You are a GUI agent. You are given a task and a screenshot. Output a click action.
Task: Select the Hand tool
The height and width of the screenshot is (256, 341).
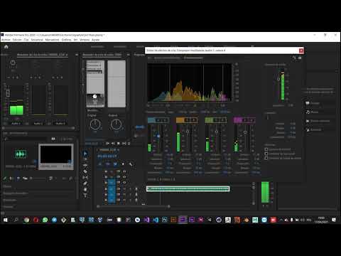tap(85, 189)
